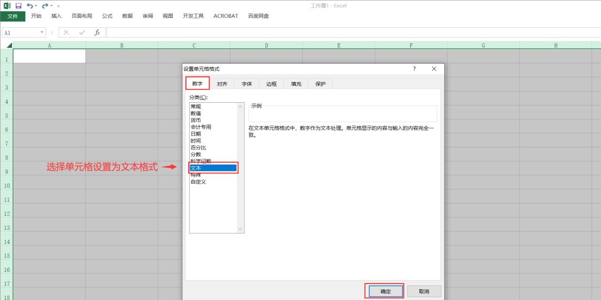Switch to the 填充 tab
601x300 pixels.
[x=296, y=84]
